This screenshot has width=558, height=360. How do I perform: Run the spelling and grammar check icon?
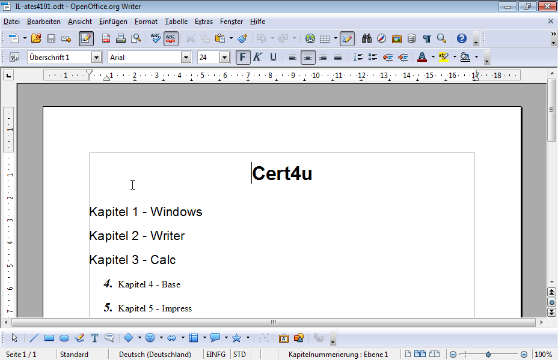click(156, 38)
